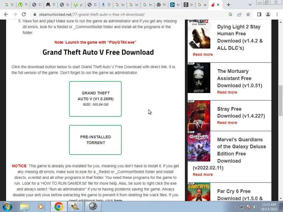Switch to the Google 'bo' tab
The height and width of the screenshot is (212, 283).
[x=148, y=5]
